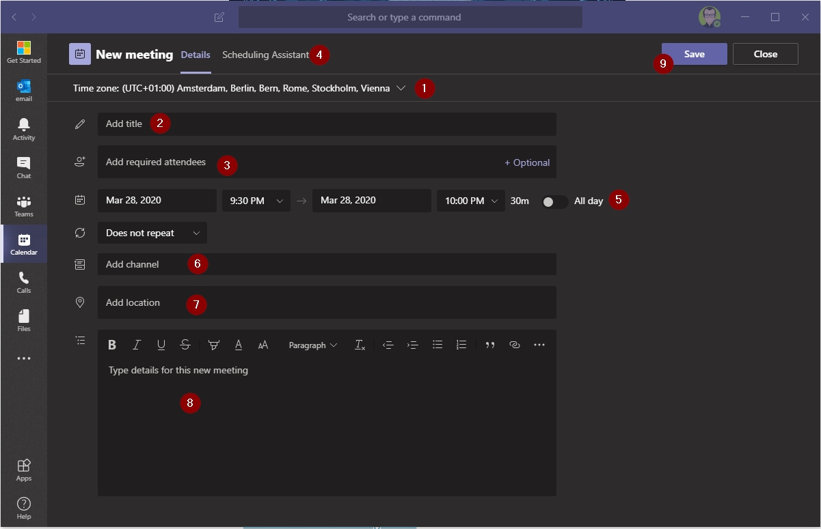821x529 pixels.
Task: Expand the Time zone dropdown
Action: [x=401, y=89]
